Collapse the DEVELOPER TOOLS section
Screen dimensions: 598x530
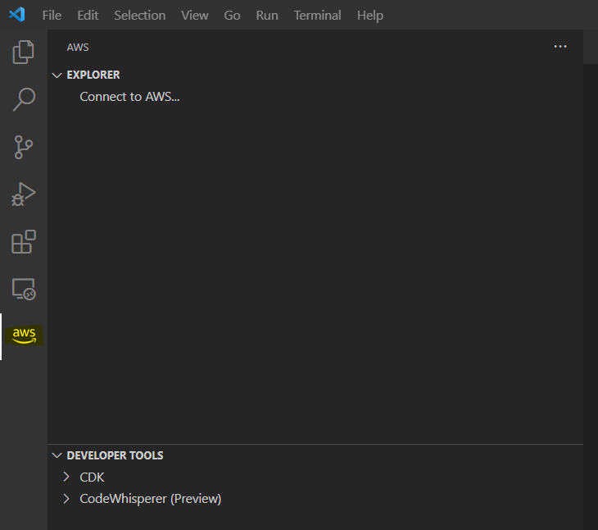tap(57, 455)
